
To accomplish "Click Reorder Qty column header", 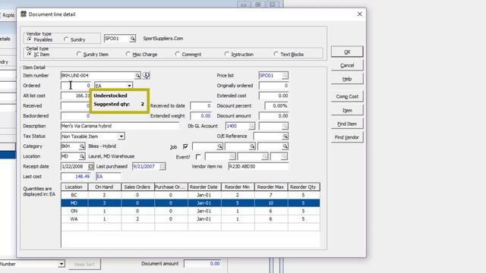I will [x=304, y=187].
